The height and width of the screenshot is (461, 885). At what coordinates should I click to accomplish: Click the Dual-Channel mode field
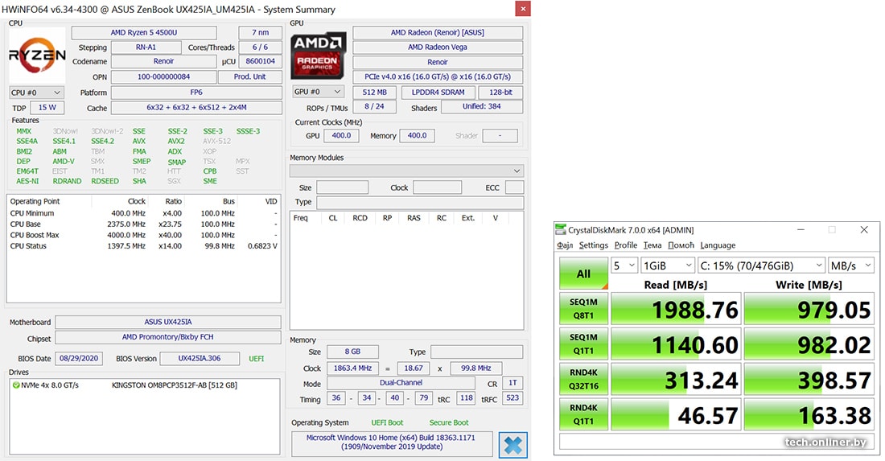point(401,383)
